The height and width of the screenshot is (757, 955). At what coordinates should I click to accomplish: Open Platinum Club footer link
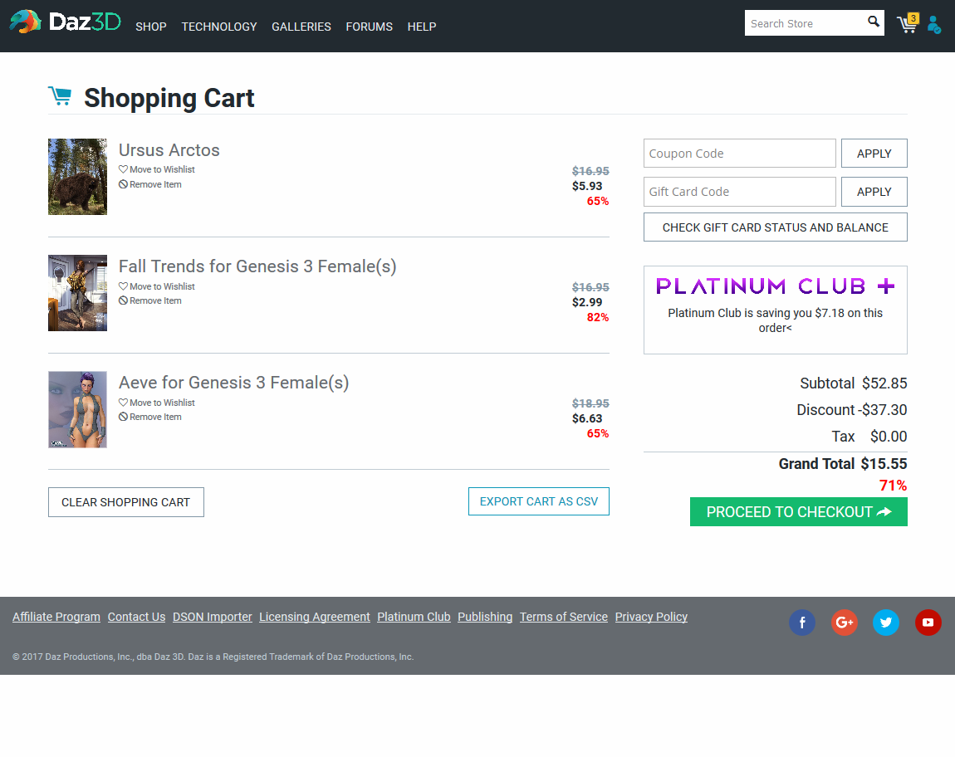[414, 617]
